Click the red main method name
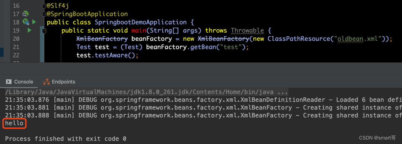The image size is (402, 144). pos(139,31)
